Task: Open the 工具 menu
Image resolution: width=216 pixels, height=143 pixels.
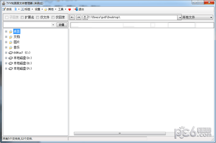Action: tap(61, 9)
